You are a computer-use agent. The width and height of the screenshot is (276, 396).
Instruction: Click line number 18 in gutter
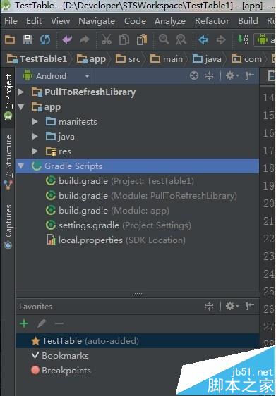coord(268,168)
